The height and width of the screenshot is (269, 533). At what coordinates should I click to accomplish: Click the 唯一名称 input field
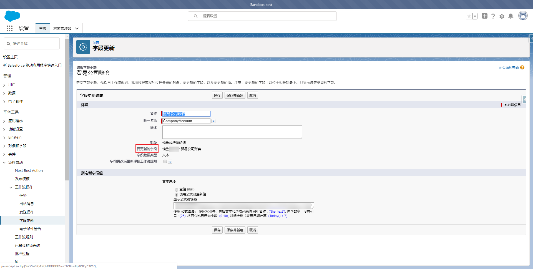tap(186, 121)
